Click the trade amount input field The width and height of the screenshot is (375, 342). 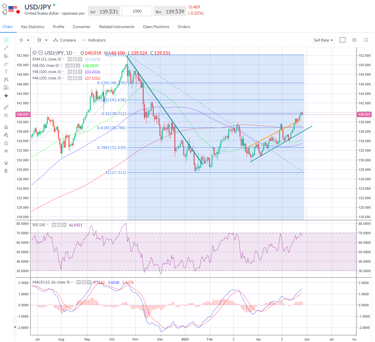[x=137, y=11]
